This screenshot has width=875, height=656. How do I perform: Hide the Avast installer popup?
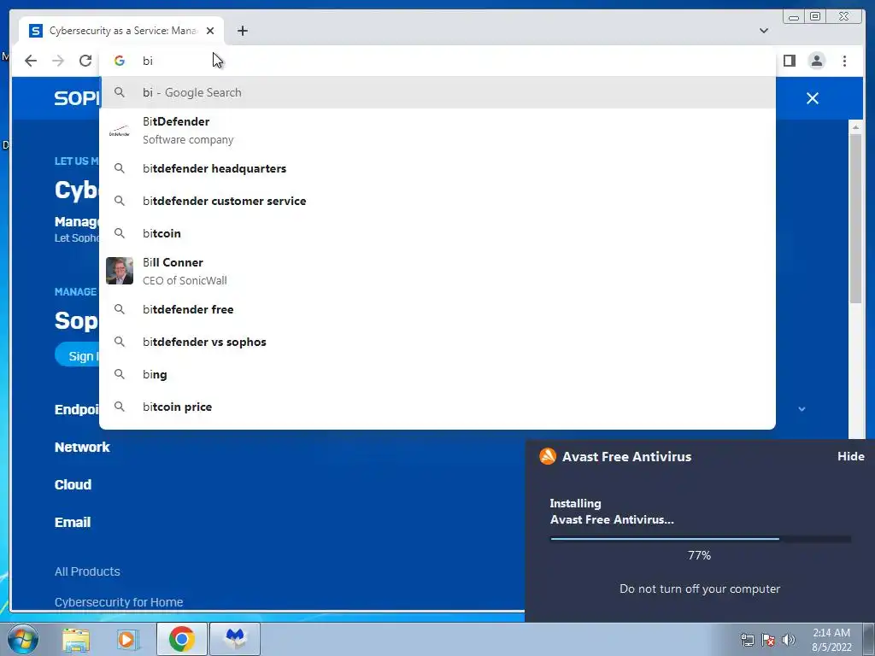pos(851,456)
